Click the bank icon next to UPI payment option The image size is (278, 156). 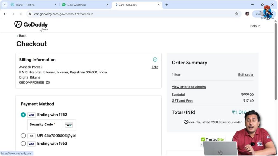click(31, 135)
